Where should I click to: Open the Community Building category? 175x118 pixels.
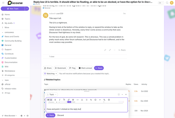(13, 41)
